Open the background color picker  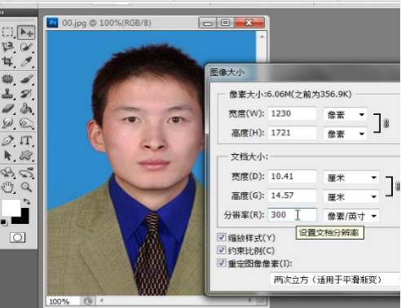click(x=24, y=219)
